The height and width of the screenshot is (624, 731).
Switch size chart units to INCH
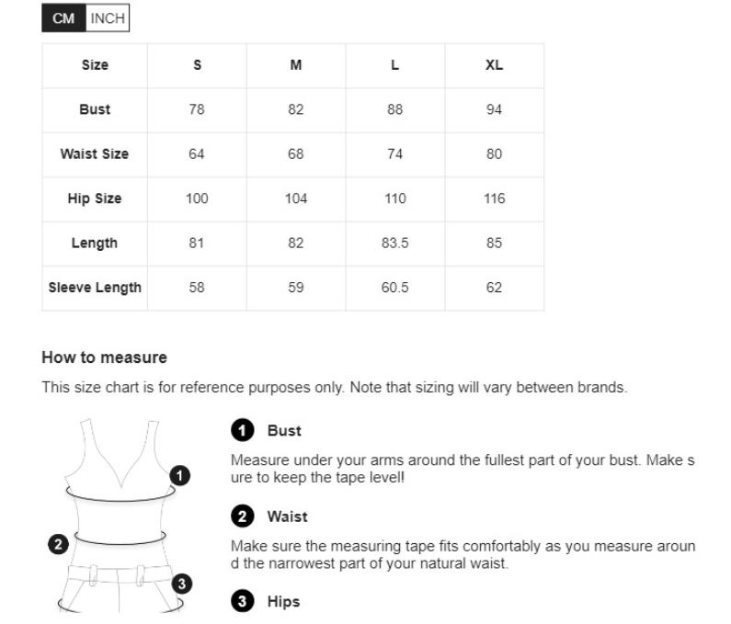coord(108,18)
